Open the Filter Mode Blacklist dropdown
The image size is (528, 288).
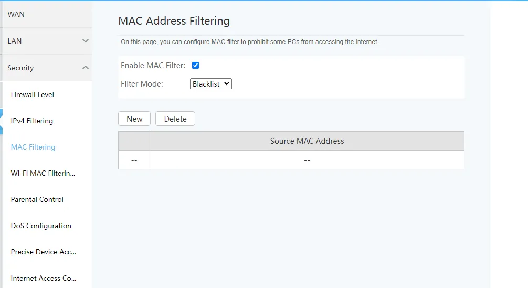click(211, 84)
